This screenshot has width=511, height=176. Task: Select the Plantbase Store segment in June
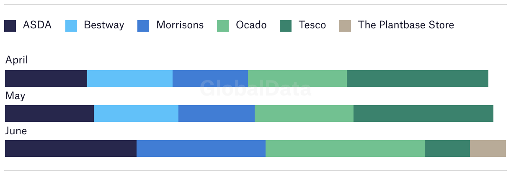tap(488, 148)
